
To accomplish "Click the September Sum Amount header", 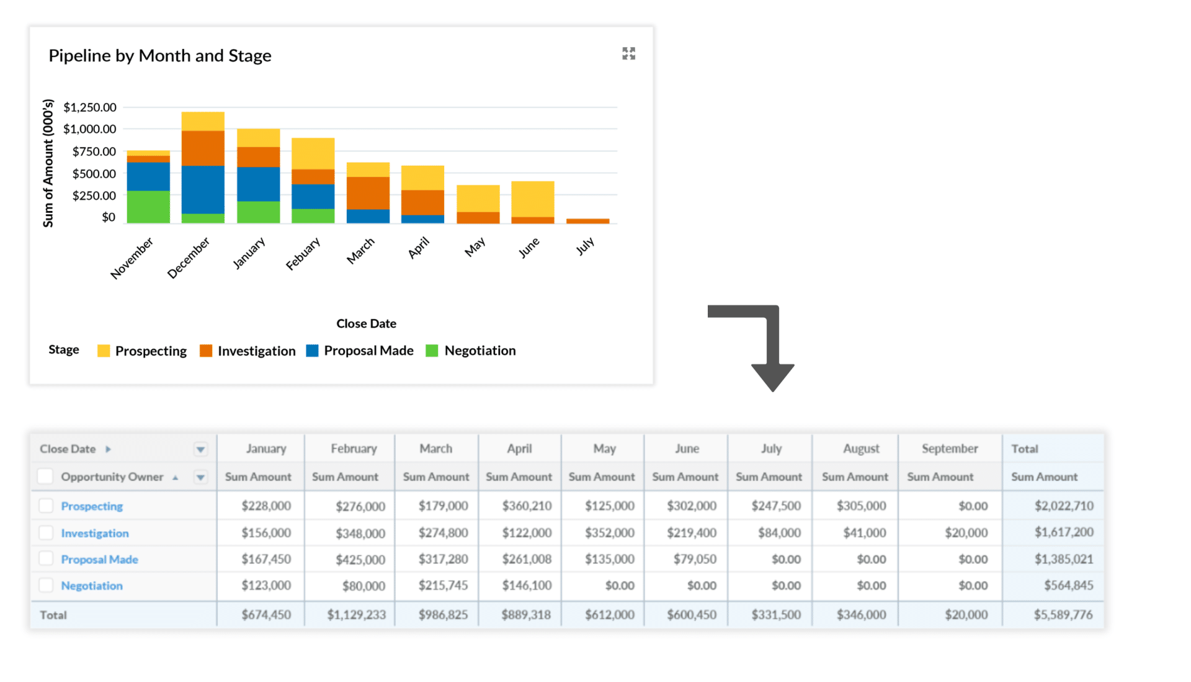I will click(940, 477).
